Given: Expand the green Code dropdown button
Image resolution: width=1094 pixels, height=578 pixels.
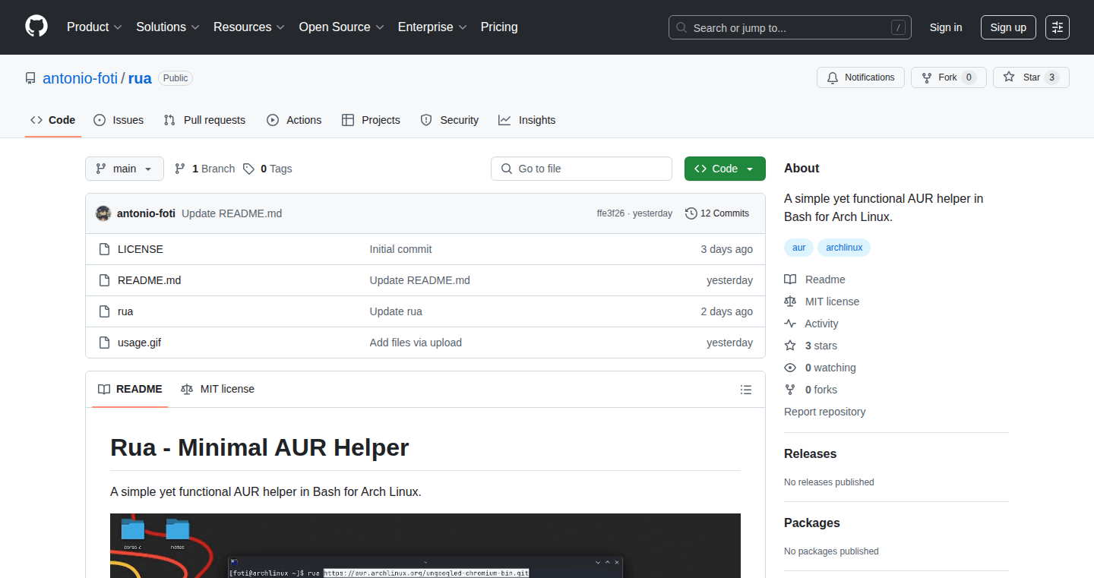Looking at the screenshot, I should coord(725,169).
